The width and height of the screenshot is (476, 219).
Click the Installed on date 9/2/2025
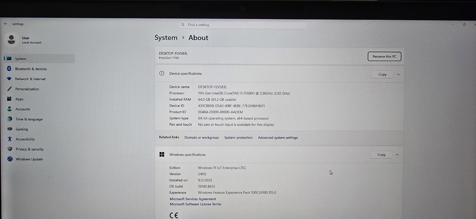[x=205, y=180]
